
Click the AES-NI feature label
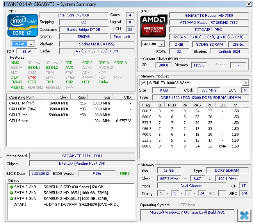pos(17,88)
